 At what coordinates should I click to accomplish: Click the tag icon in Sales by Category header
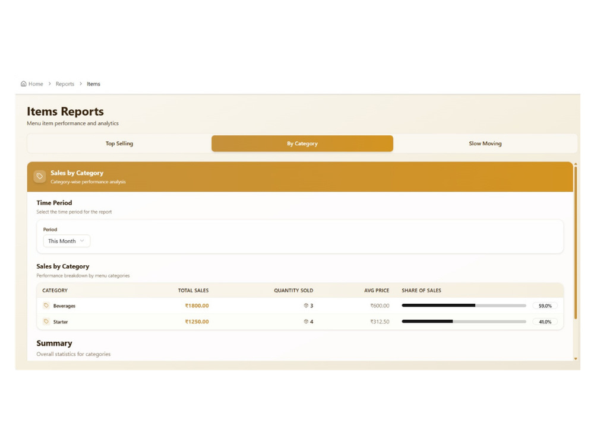point(40,176)
